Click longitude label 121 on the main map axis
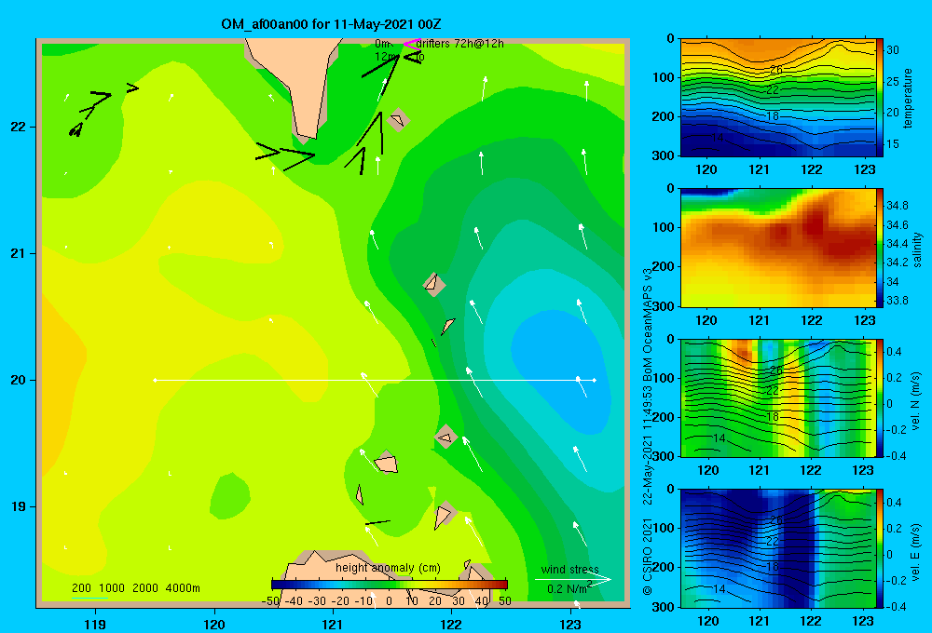Screen dimensions: 932x633 [333, 625]
